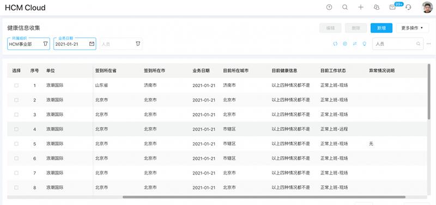
Task: Tick the checkbox for row 7
Action: [x=16, y=173]
